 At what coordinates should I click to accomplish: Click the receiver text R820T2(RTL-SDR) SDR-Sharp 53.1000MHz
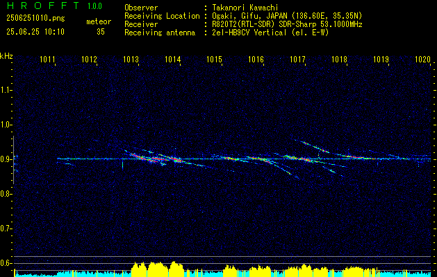tap(287, 24)
